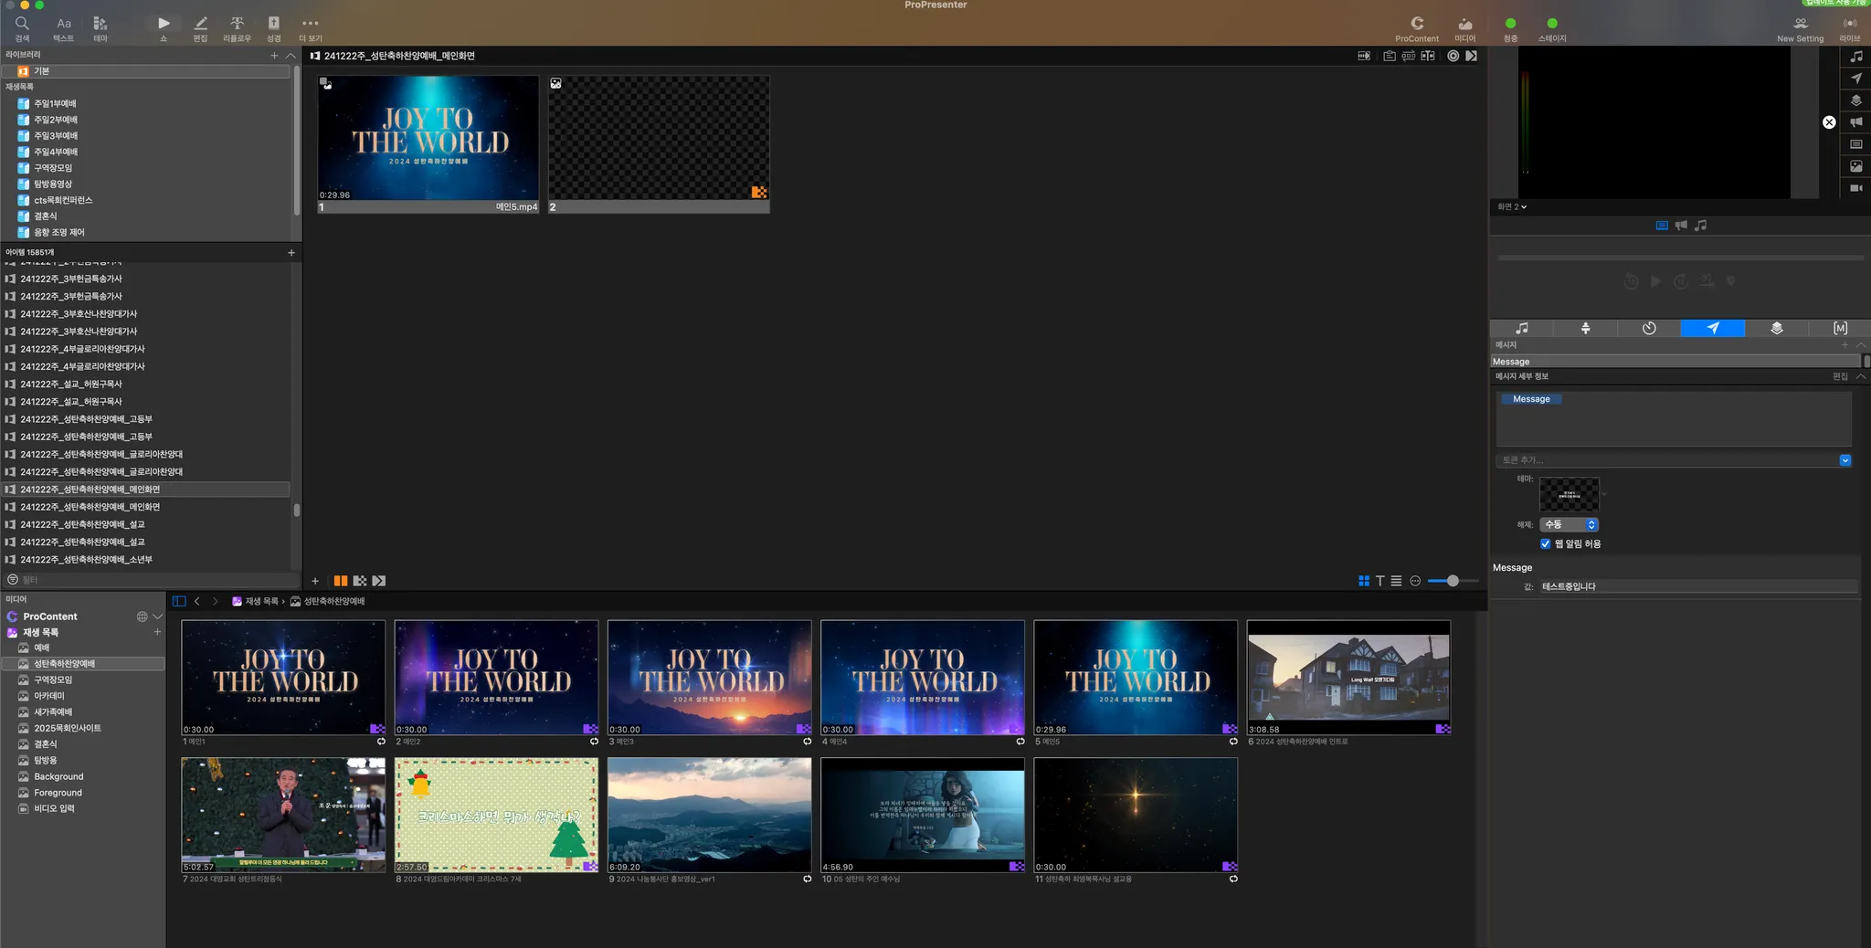Adjust the slide thumbnail size slider
Image resolution: width=1871 pixels, height=948 pixels.
(1453, 581)
